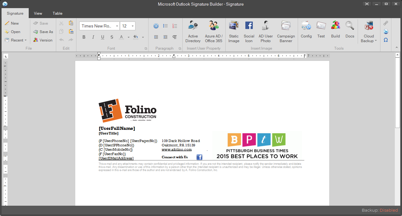This screenshot has width=402, height=216.
Task: Toggle Underline formatting
Action: 103,37
